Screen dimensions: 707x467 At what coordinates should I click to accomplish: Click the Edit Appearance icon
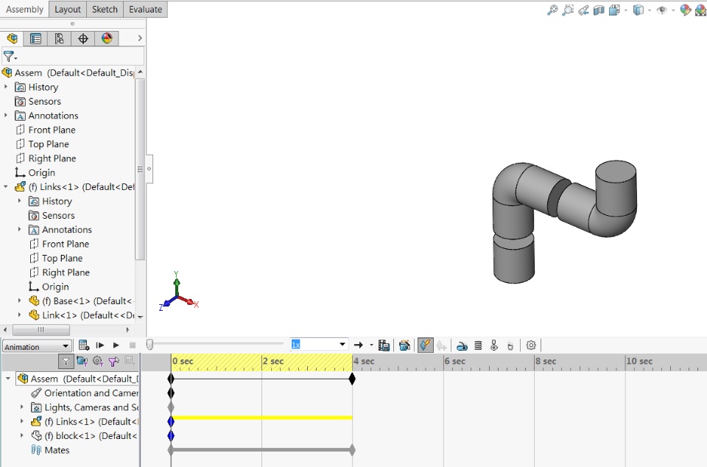(x=685, y=10)
